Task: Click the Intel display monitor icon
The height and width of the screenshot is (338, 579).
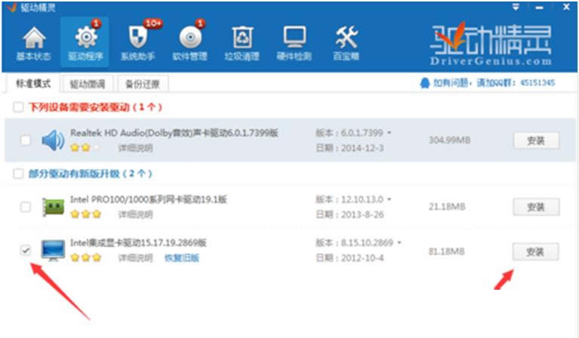Action: (x=53, y=250)
